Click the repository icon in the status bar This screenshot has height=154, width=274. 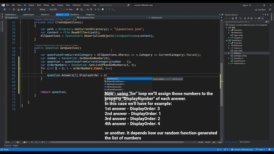click(x=232, y=150)
